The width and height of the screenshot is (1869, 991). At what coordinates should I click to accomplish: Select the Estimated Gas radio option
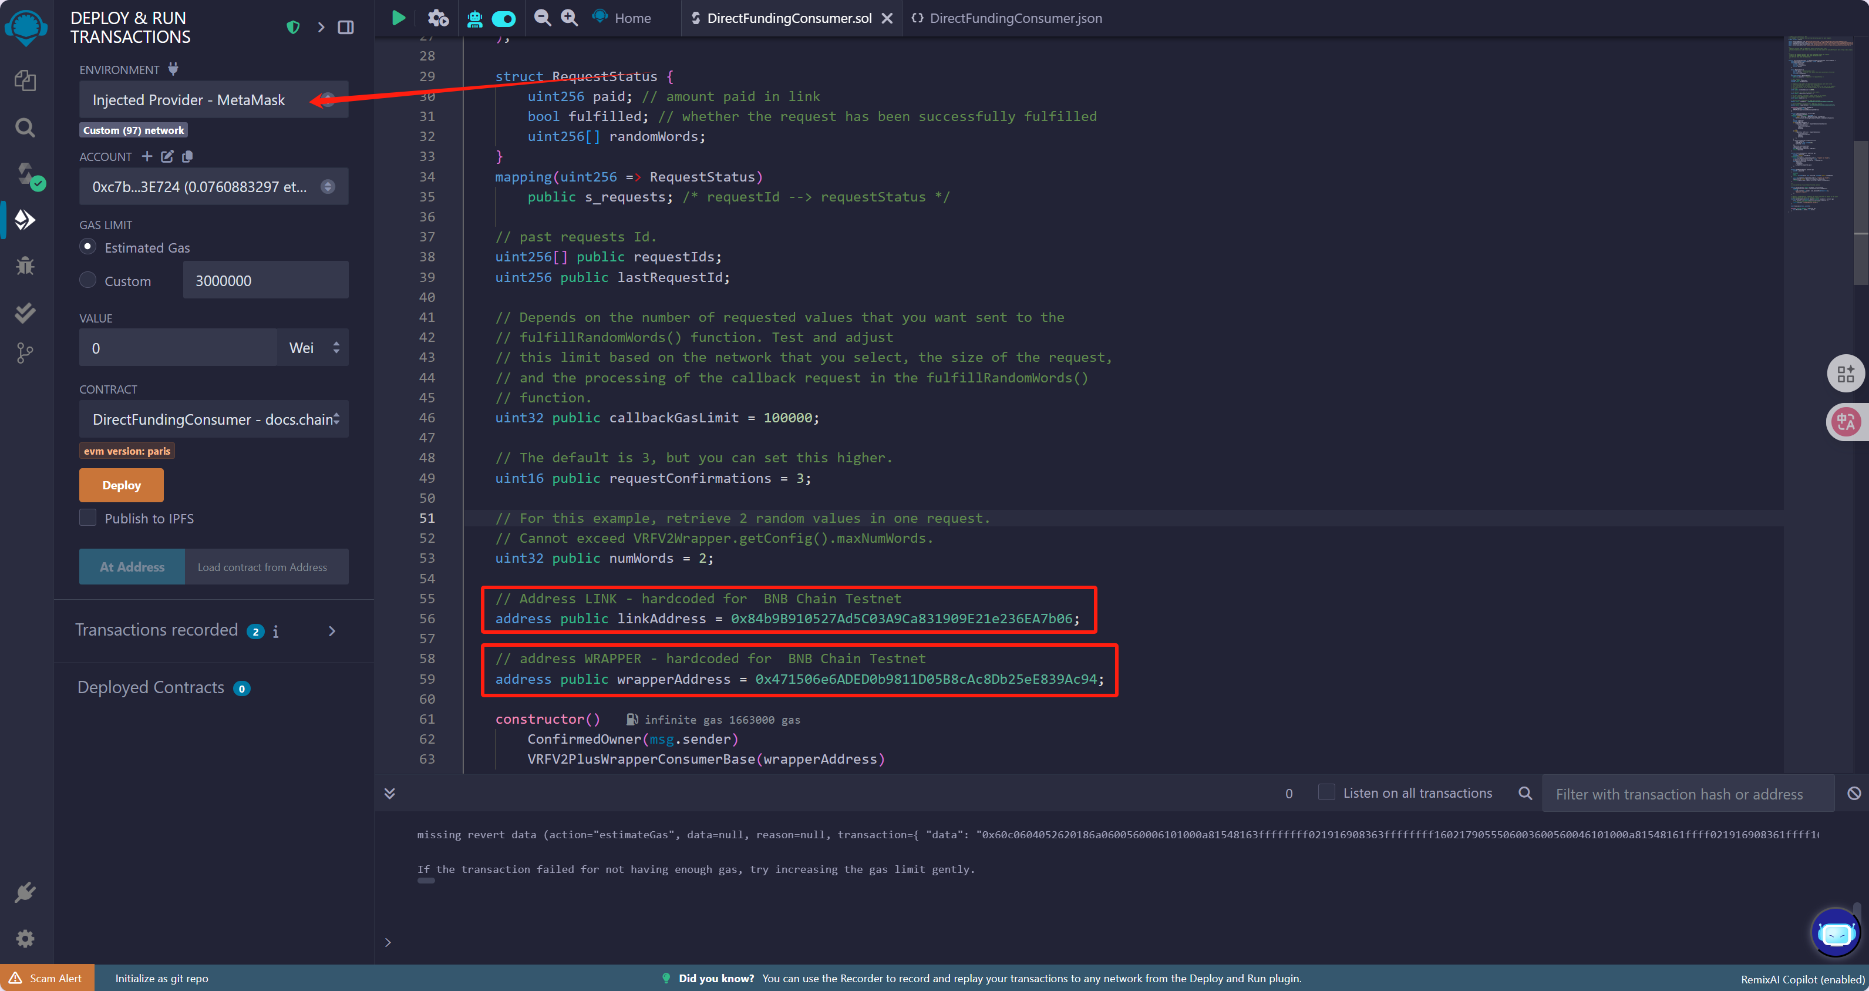88,247
